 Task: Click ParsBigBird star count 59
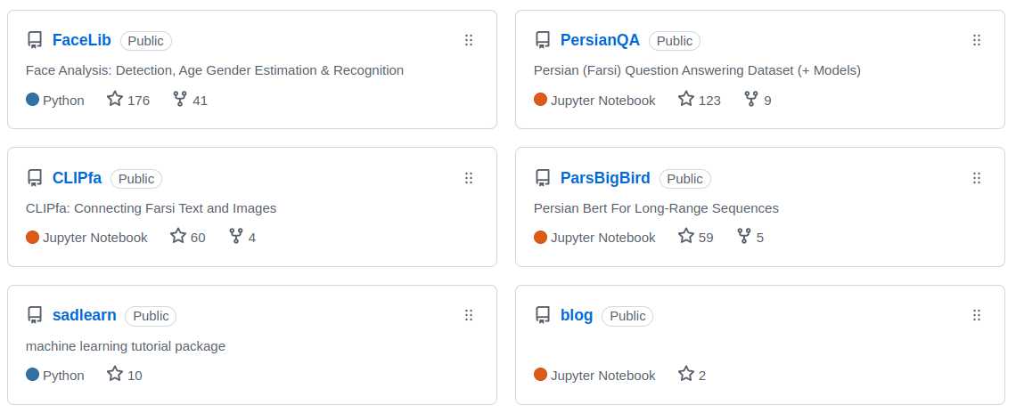click(x=696, y=237)
